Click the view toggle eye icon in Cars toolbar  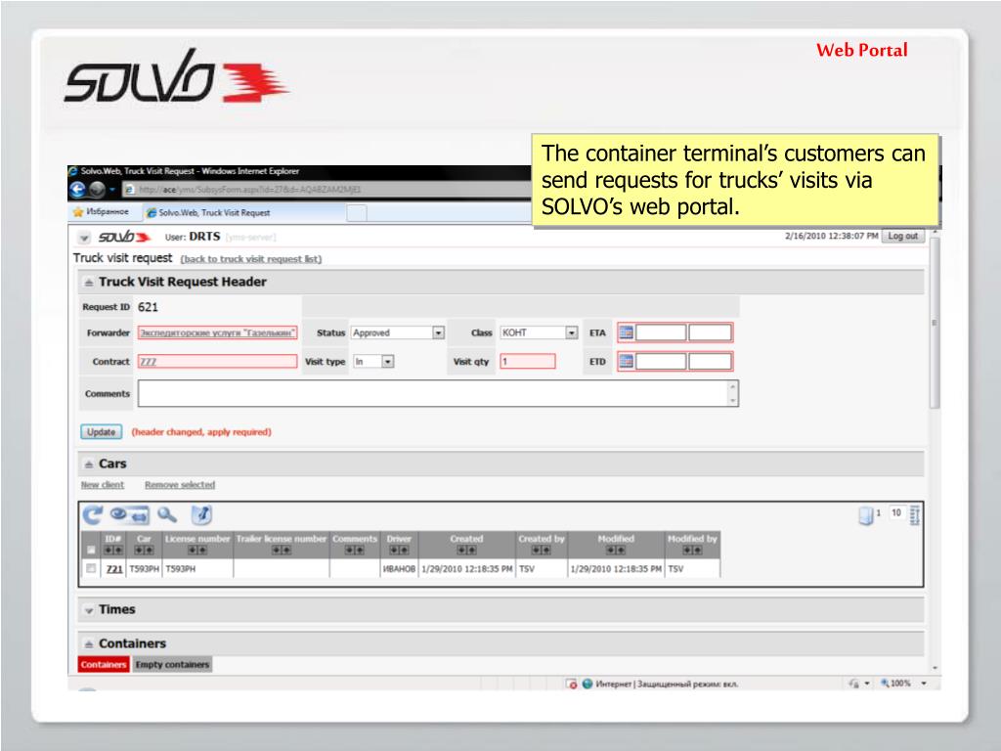[x=118, y=512]
